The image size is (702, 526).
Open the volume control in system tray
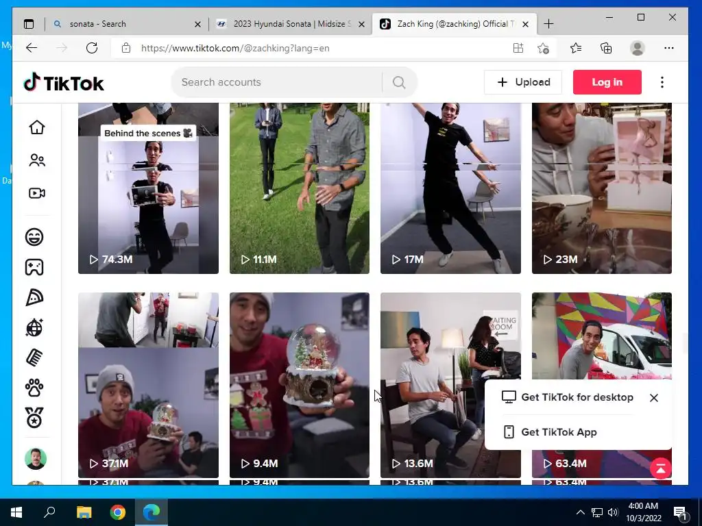click(x=613, y=512)
